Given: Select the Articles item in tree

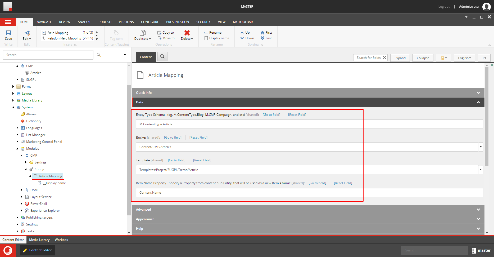Looking at the screenshot, I should pyautogui.click(x=36, y=73).
